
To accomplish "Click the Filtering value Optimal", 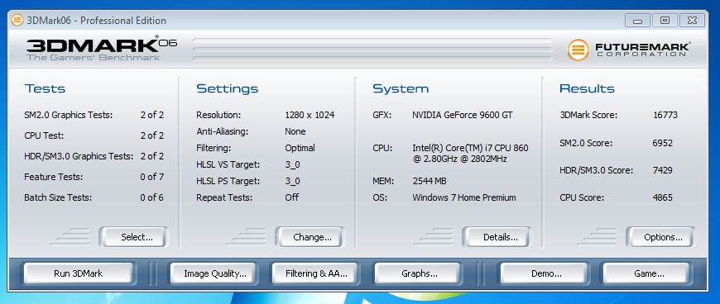I will coord(300,148).
